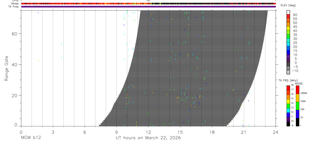The image size is (310, 143).
Task: Click the '151' CPID value
Action: [148, 1]
